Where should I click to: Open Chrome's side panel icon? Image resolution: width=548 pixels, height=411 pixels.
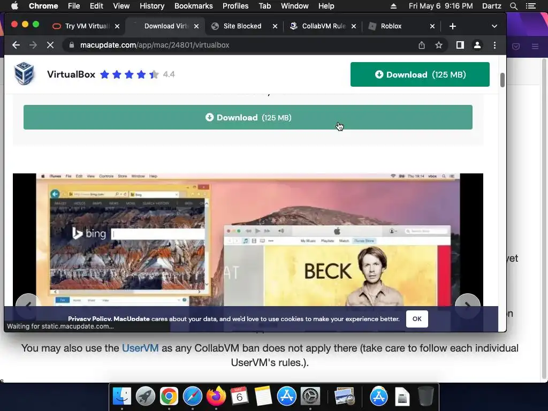[x=460, y=45]
